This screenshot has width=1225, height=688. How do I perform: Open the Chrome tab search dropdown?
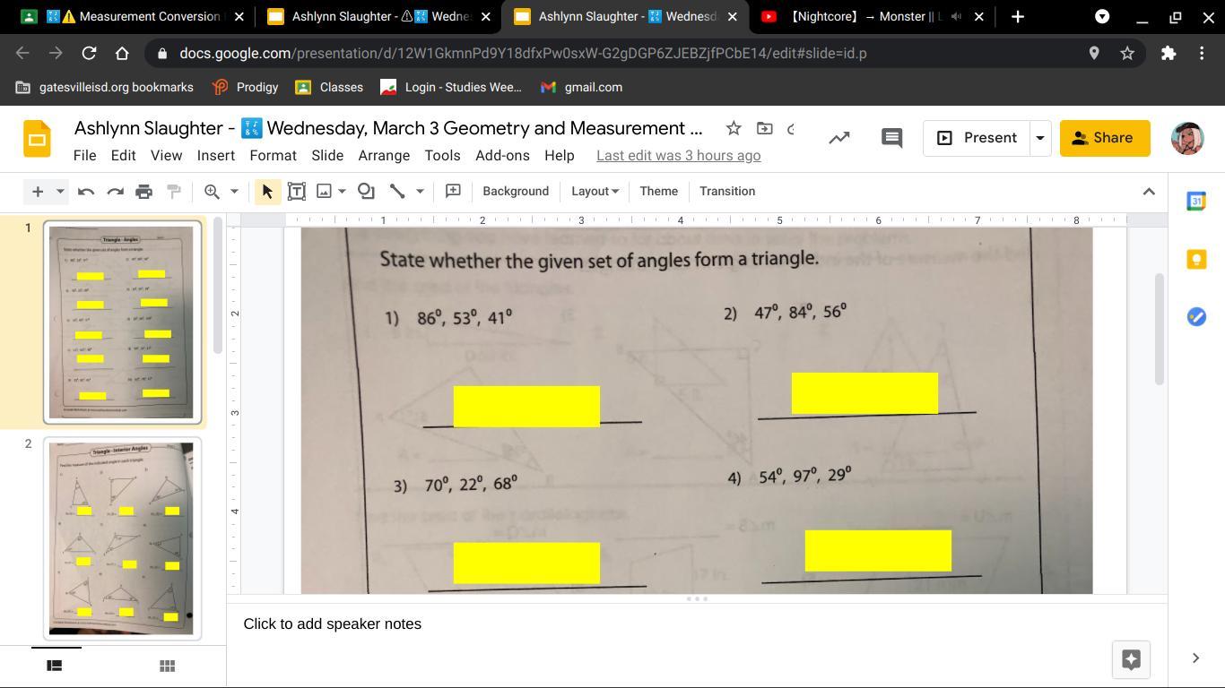[x=1102, y=17]
